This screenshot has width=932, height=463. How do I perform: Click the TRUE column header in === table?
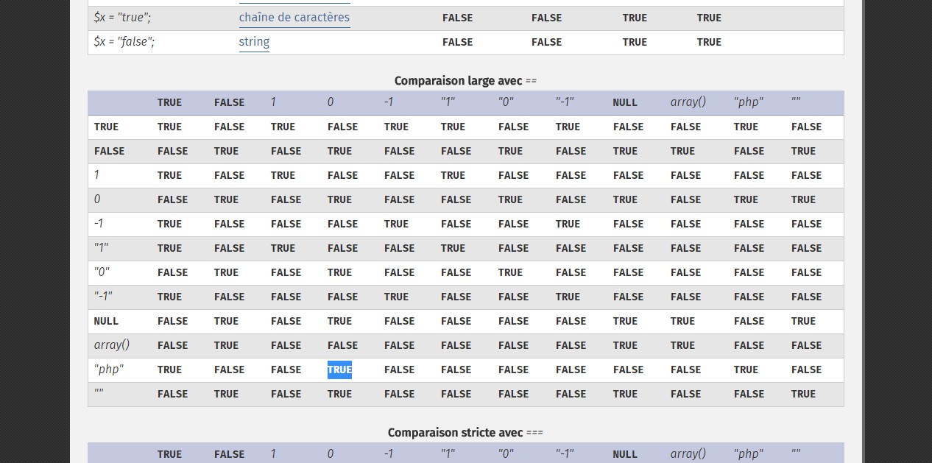coord(169,454)
